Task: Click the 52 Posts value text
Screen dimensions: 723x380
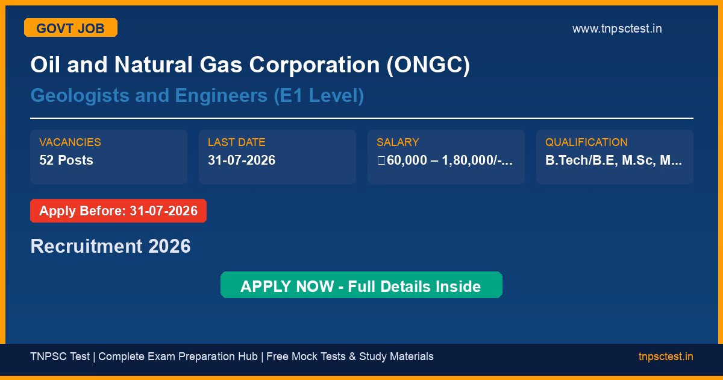Action: tap(66, 160)
